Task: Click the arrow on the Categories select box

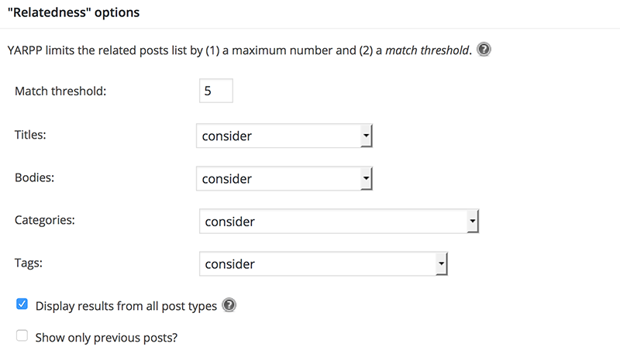Action: (x=473, y=221)
